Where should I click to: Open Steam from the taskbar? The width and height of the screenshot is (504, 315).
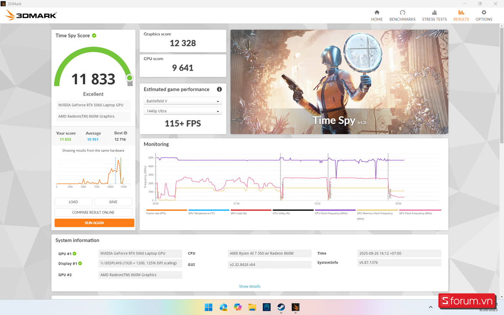point(281,307)
